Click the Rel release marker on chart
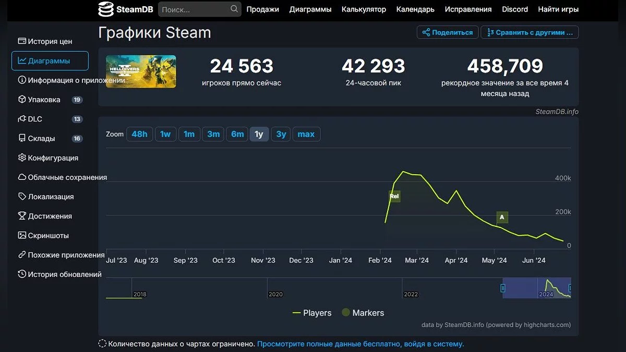This screenshot has height=352, width=626. [394, 196]
